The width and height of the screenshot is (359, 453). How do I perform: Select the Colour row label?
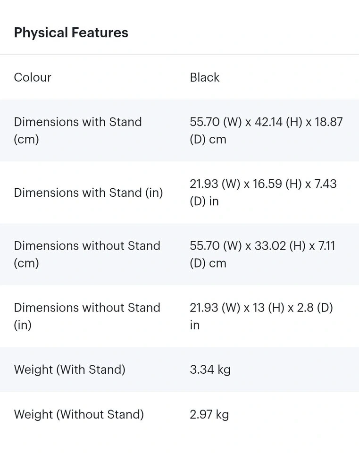[33, 77]
